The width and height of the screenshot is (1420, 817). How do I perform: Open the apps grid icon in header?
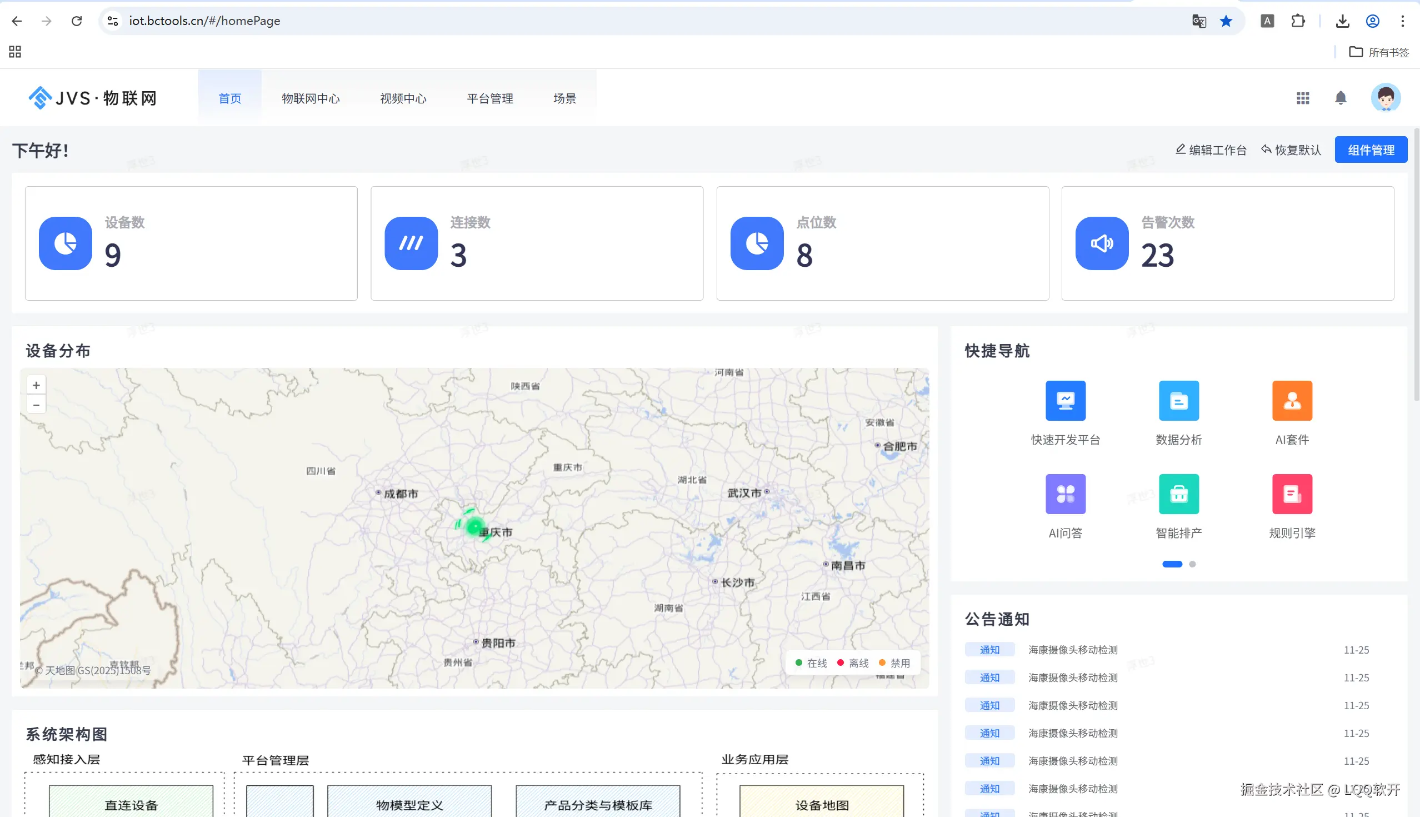tap(1302, 98)
